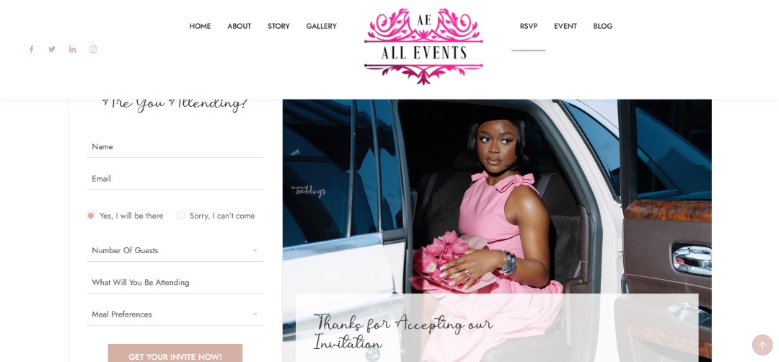779x362 pixels.
Task: Open the RSVP menu item
Action: [529, 26]
